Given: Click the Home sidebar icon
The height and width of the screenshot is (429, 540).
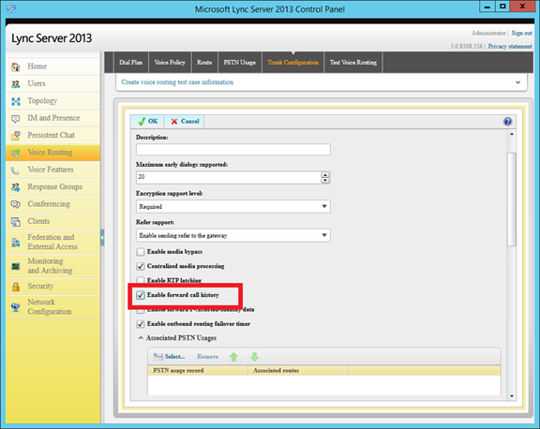Looking at the screenshot, I should [16, 67].
